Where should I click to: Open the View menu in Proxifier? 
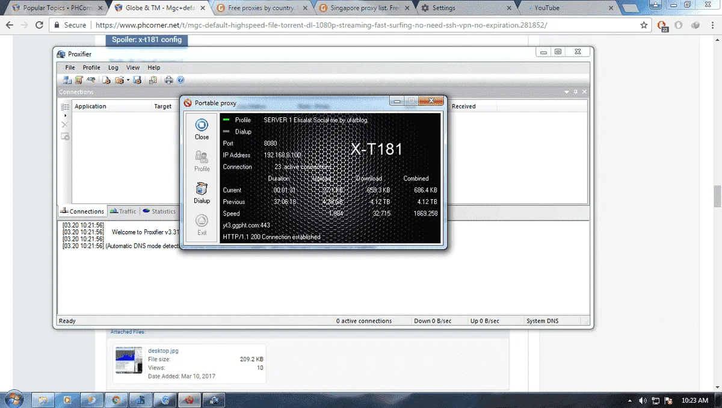[133, 67]
